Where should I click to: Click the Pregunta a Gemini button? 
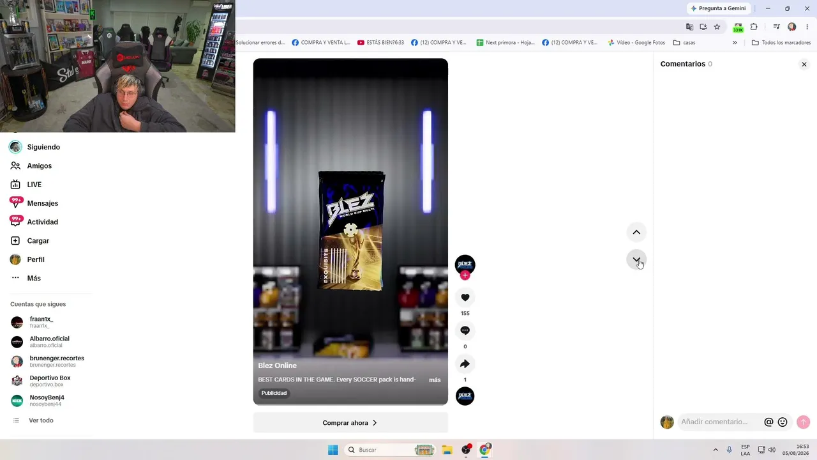tap(718, 8)
